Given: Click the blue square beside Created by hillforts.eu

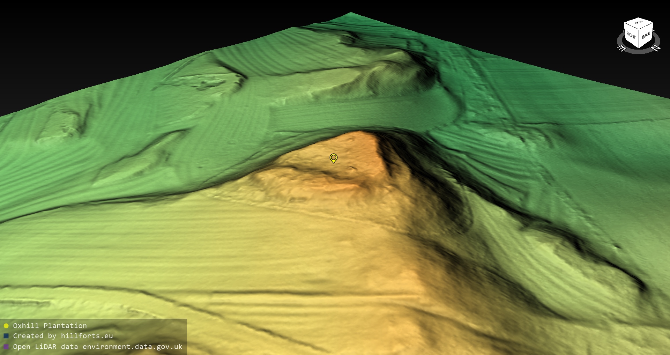Looking at the screenshot, I should point(6,336).
